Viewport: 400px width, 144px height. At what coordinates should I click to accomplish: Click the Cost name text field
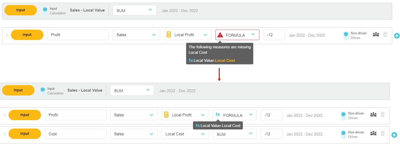(75, 134)
